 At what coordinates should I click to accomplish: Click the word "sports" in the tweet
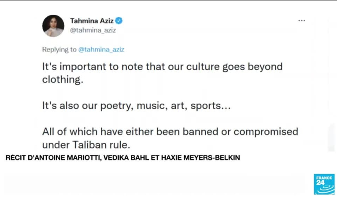point(206,106)
